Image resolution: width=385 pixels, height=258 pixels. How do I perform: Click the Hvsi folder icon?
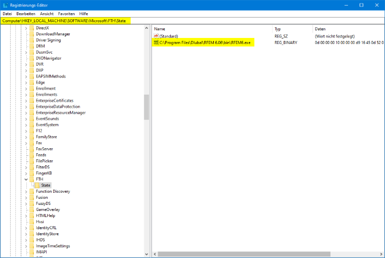coord(32,222)
